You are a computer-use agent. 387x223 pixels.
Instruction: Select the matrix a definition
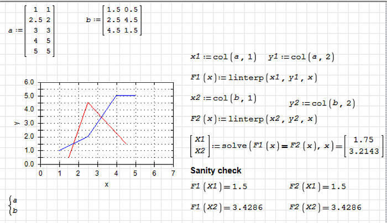click(33, 30)
